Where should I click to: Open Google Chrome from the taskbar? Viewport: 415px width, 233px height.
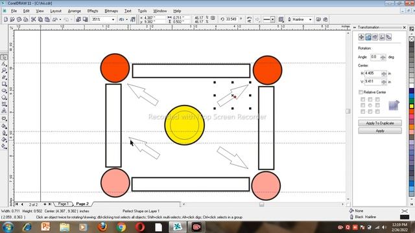(121, 227)
